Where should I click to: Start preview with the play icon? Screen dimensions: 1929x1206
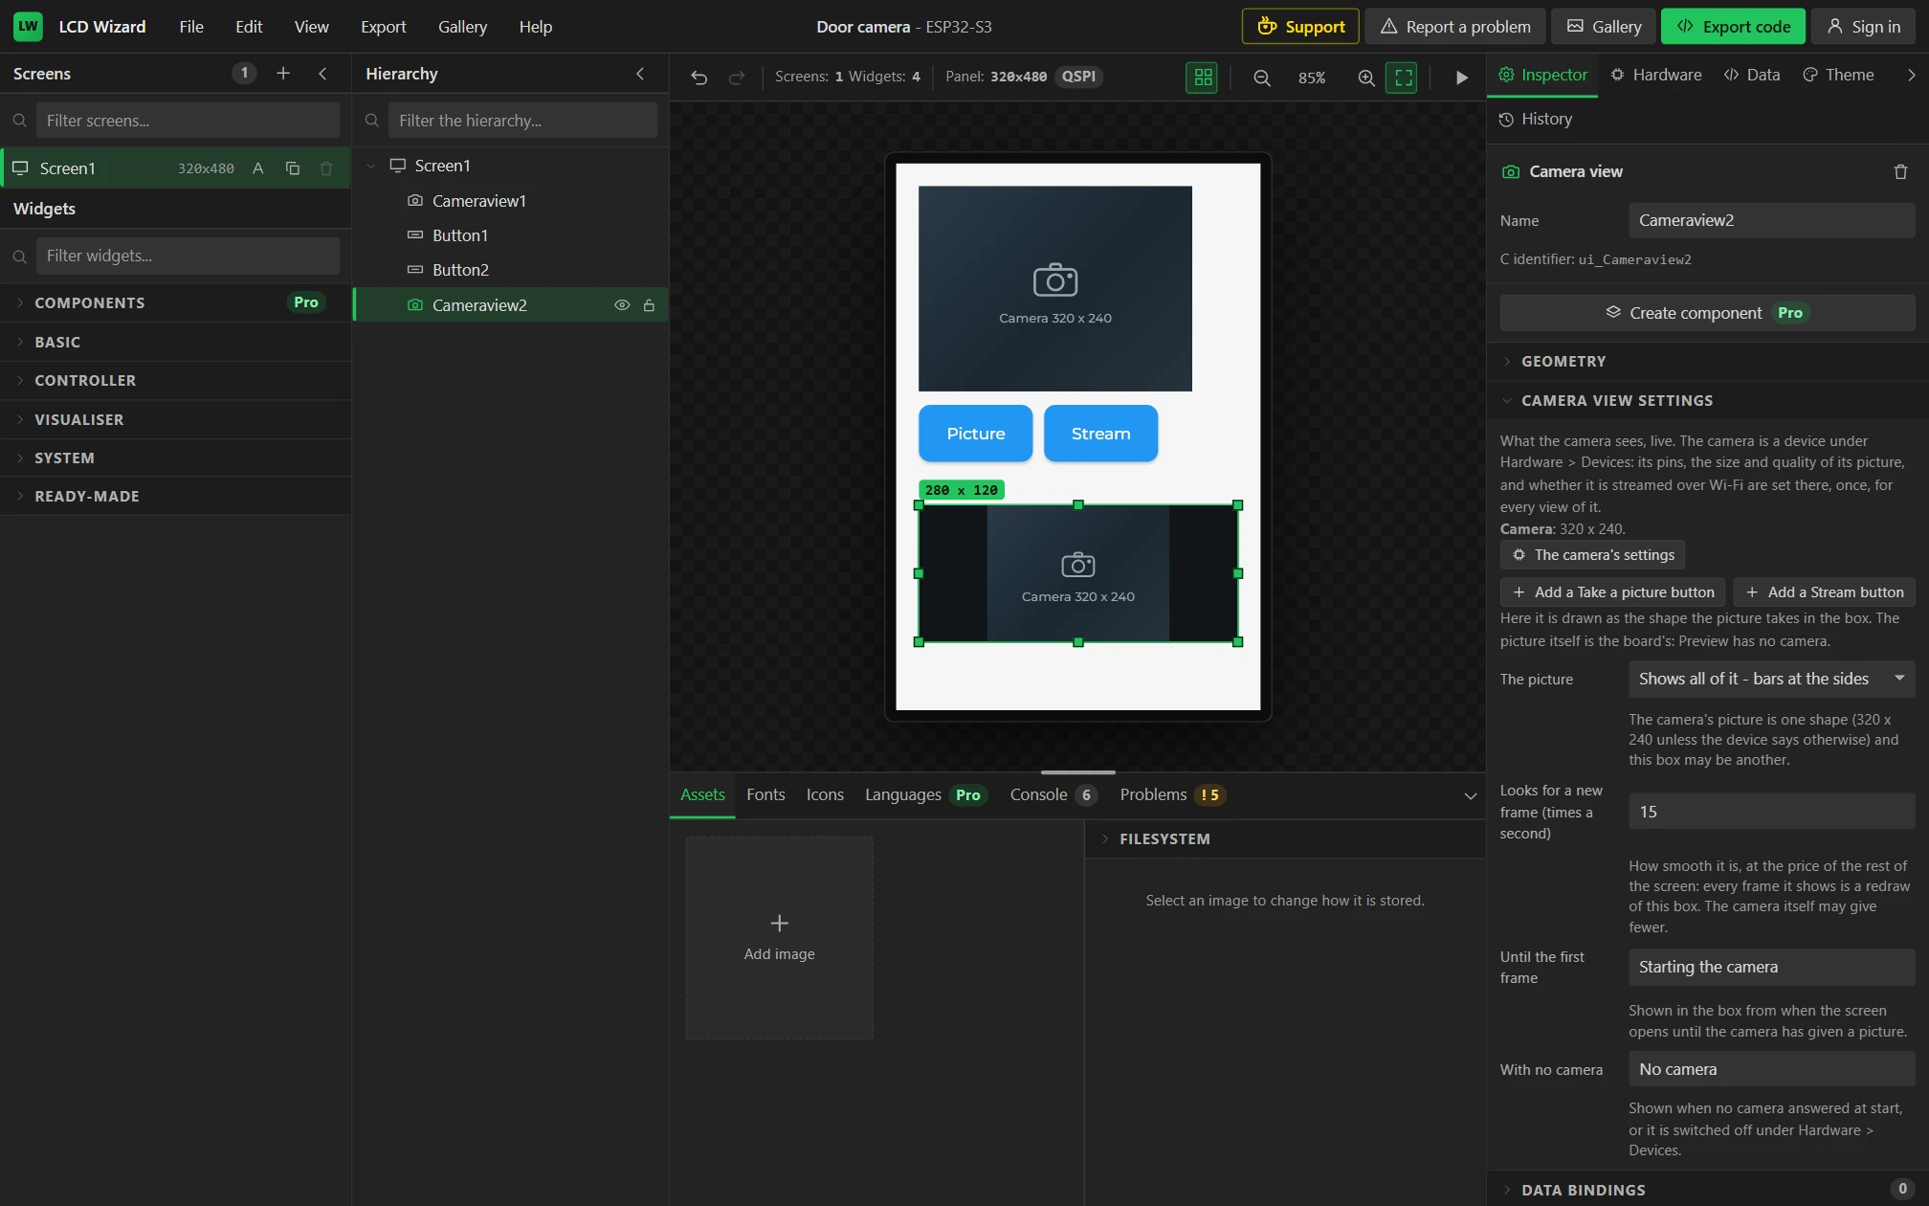pos(1461,78)
